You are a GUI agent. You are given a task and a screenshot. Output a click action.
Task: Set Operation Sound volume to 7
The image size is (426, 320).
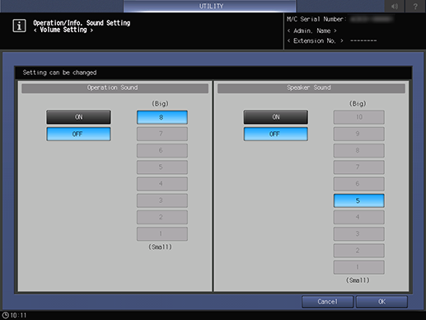(x=162, y=134)
